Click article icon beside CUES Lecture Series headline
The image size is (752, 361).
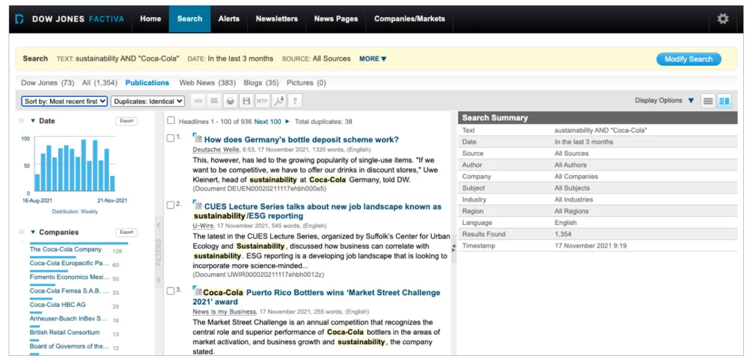[x=198, y=205]
